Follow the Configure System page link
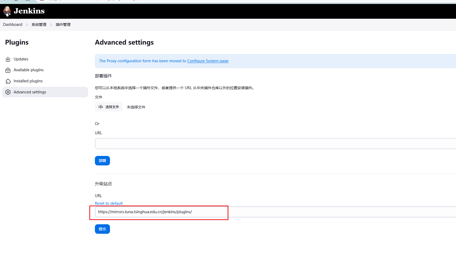456x267 pixels. coord(208,61)
